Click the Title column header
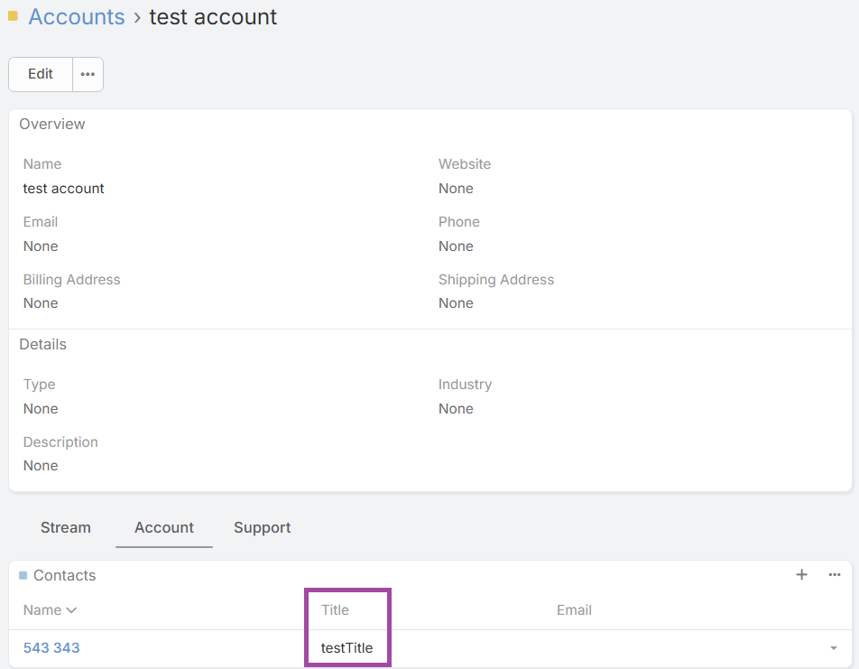The width and height of the screenshot is (859, 669). [335, 610]
